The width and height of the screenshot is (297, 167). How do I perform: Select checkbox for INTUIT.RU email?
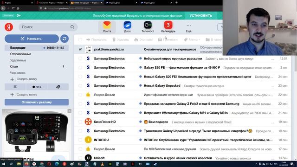(x=80, y=140)
